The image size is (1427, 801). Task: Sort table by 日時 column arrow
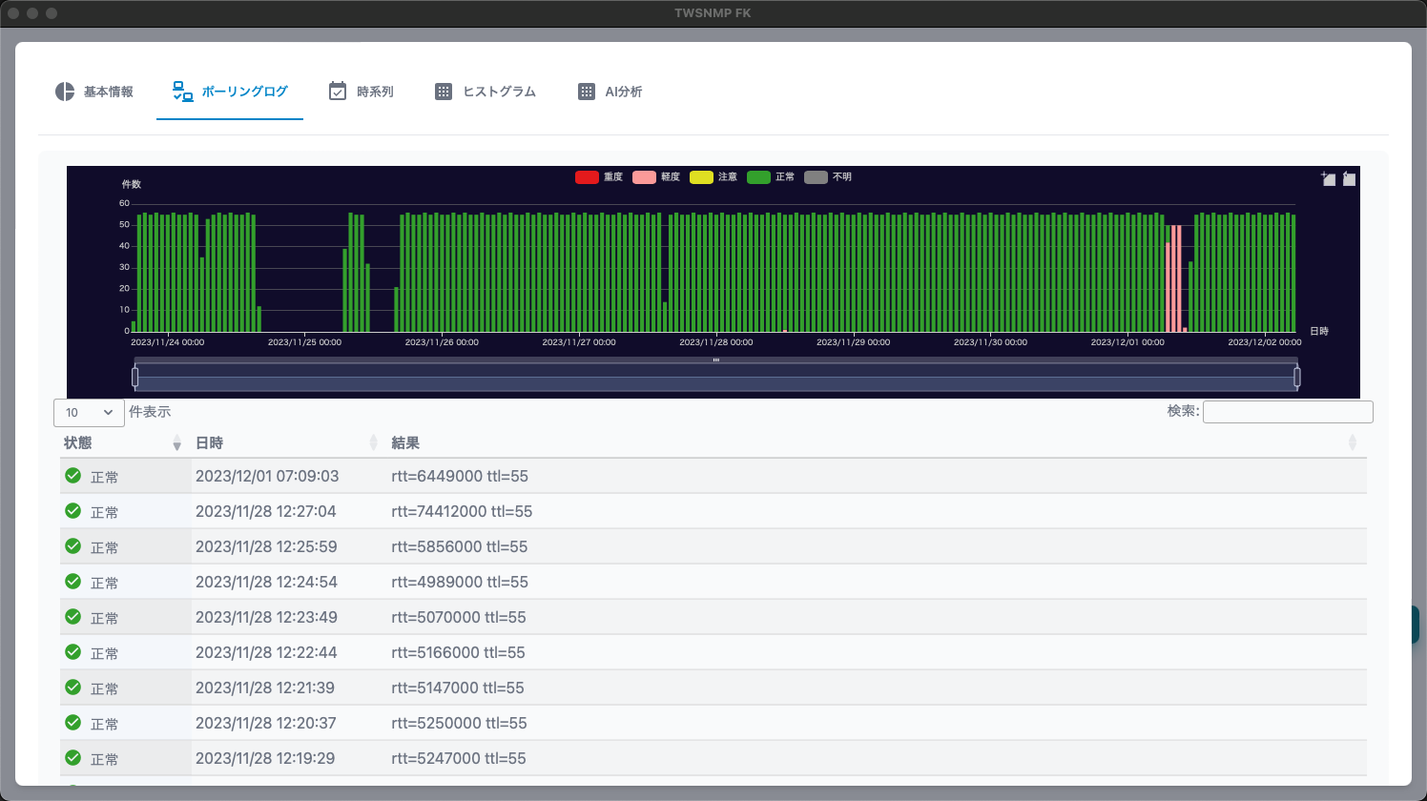pos(373,443)
